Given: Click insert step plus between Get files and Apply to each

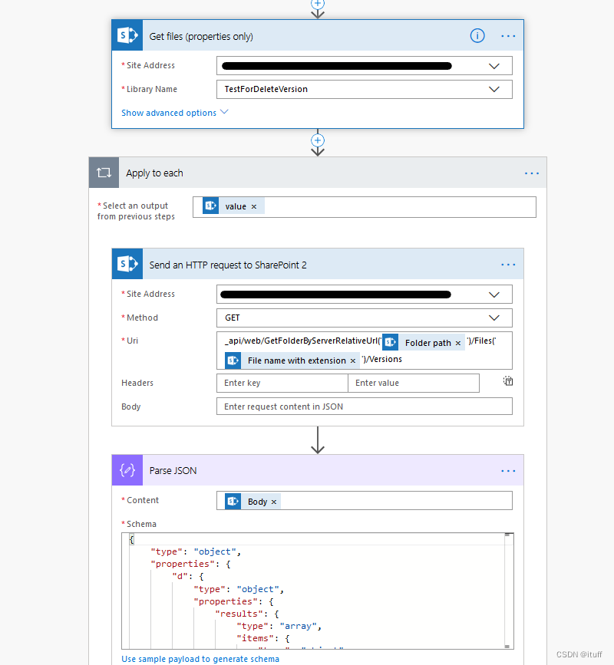Looking at the screenshot, I should (x=318, y=140).
